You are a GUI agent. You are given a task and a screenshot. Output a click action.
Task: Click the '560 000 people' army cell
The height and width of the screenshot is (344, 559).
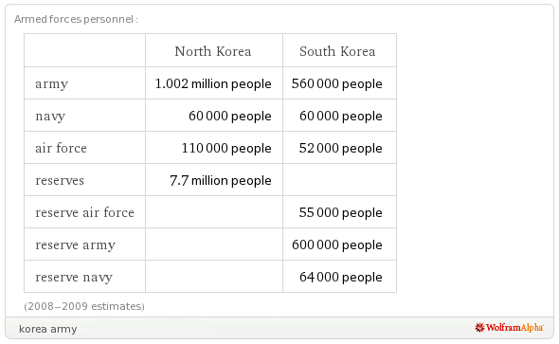click(x=337, y=84)
